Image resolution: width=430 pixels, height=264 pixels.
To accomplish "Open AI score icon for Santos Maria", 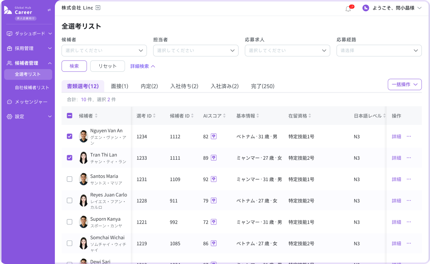I will 214,179.
